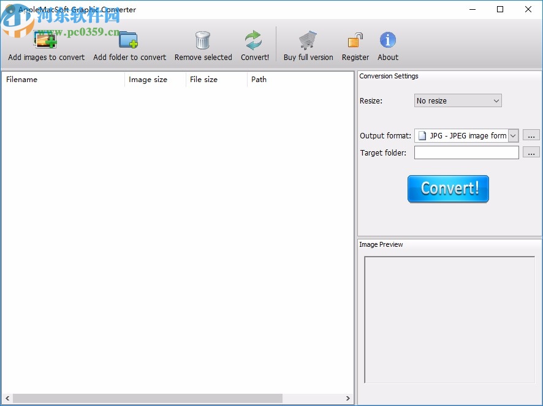This screenshot has height=406, width=543.
Task: Click the Add images to convert icon
Action: coord(45,39)
